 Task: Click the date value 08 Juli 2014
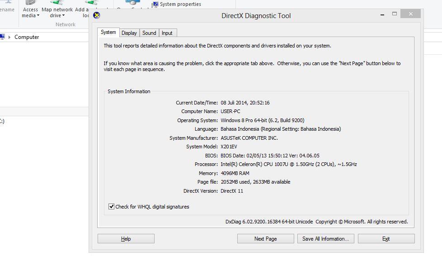tap(245, 103)
